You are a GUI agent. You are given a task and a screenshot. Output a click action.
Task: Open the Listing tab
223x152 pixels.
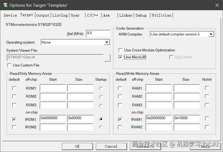pos(60,15)
